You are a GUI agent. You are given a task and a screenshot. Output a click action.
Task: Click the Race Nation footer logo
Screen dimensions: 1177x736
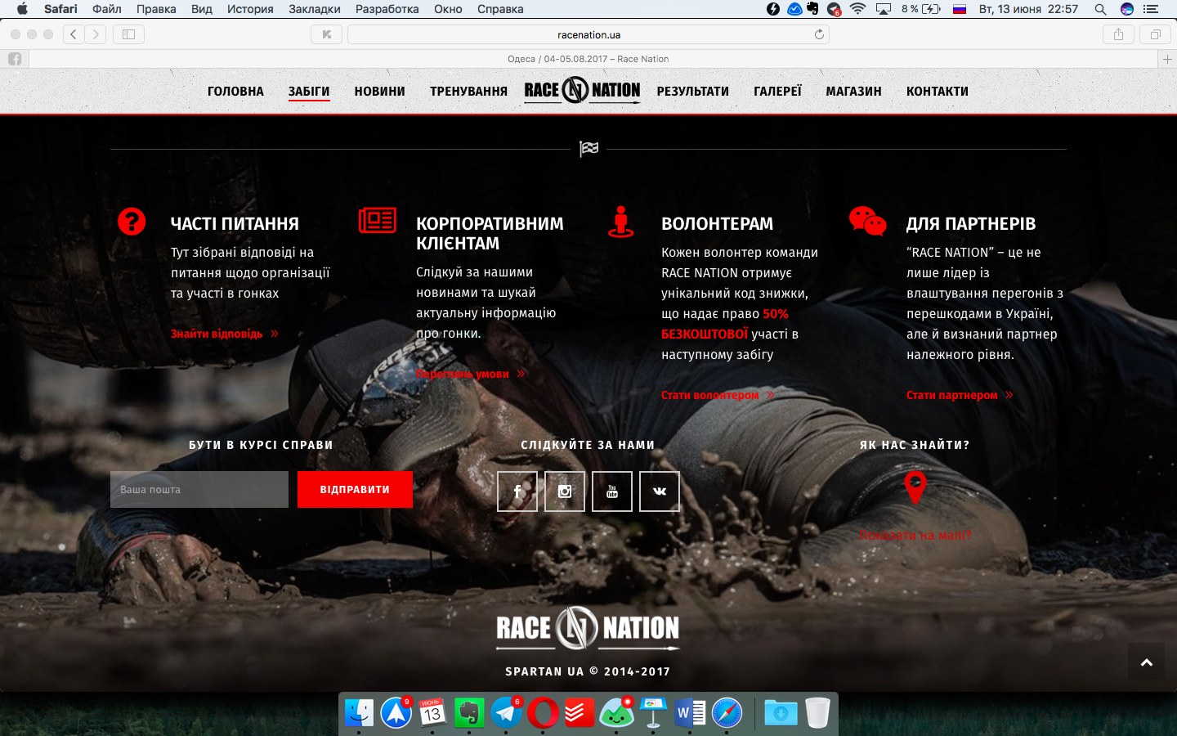(588, 628)
